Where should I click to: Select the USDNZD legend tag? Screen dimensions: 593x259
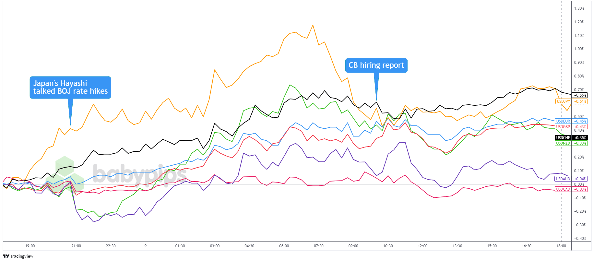563,143
